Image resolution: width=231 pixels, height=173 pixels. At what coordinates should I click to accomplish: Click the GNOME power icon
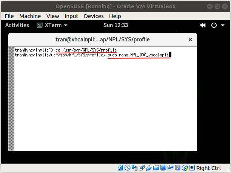(214, 25)
